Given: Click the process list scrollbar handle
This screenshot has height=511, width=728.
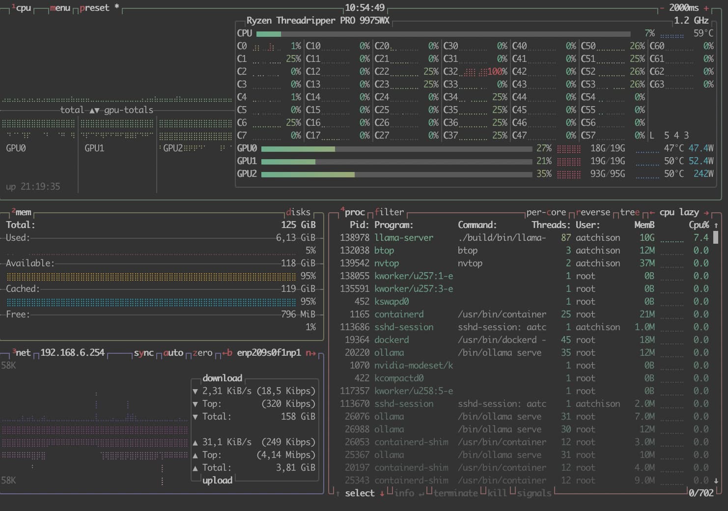Looking at the screenshot, I should [716, 238].
